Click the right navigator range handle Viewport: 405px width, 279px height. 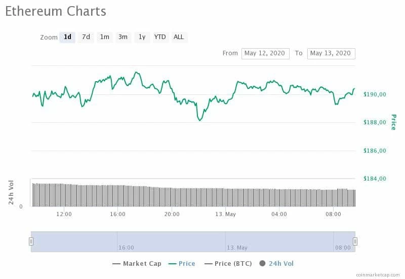click(355, 241)
